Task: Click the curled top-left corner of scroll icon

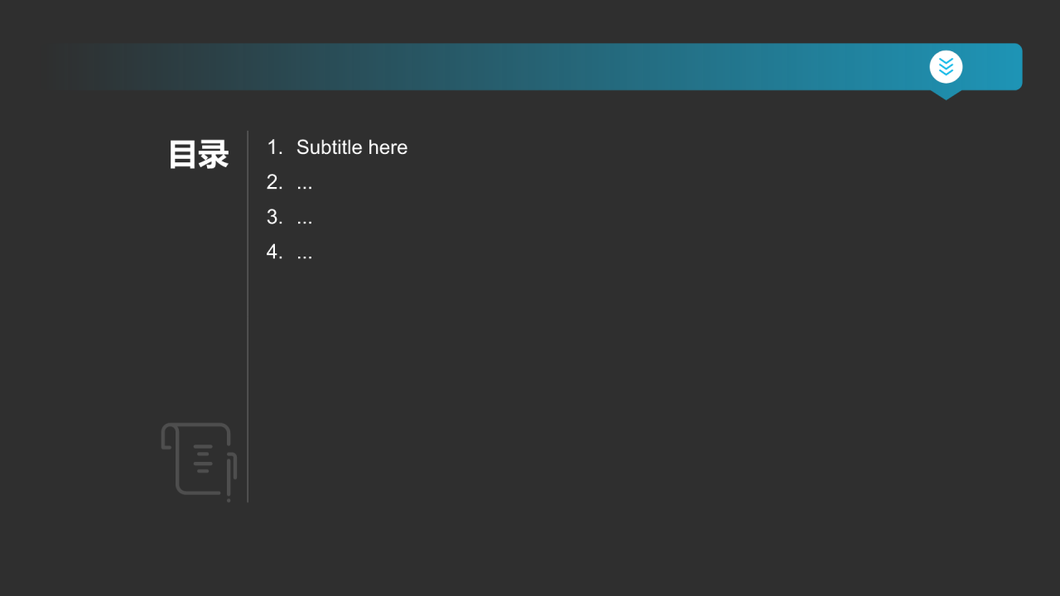Action: pos(168,435)
